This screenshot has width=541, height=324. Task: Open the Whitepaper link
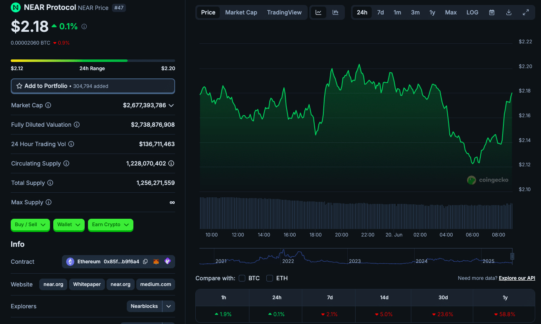point(87,284)
